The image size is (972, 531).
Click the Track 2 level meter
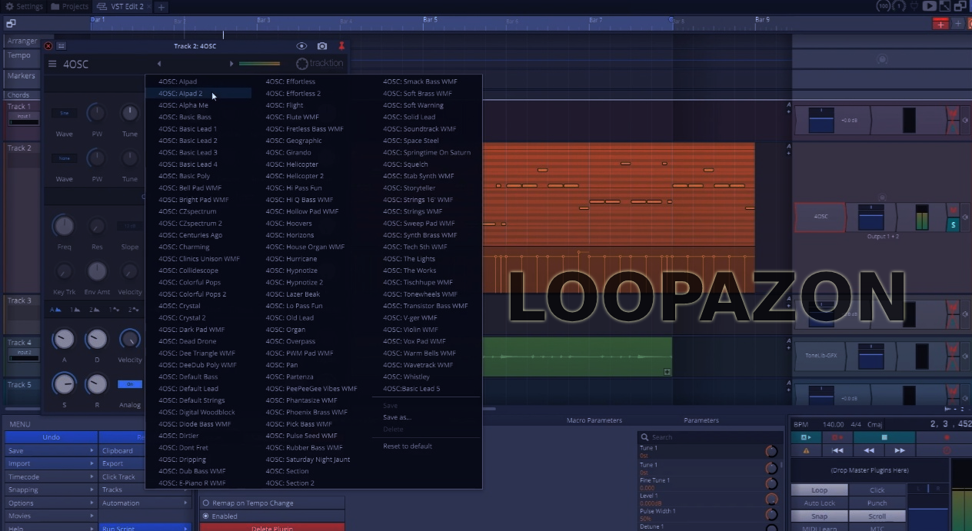coord(922,217)
